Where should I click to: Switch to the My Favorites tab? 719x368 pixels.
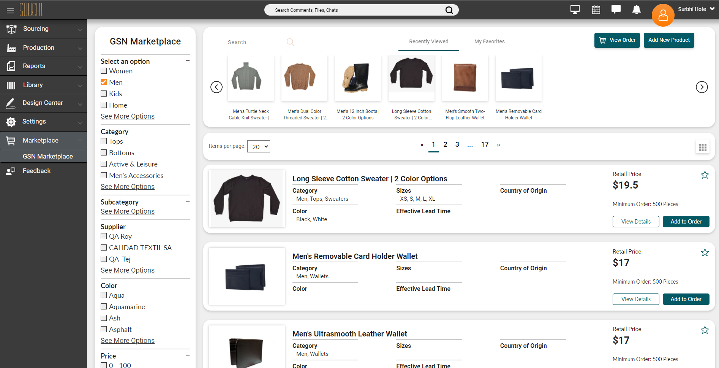(x=490, y=42)
